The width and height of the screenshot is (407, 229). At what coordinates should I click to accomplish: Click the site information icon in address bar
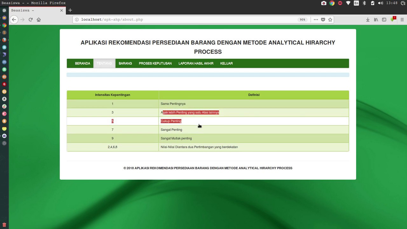pos(77,19)
